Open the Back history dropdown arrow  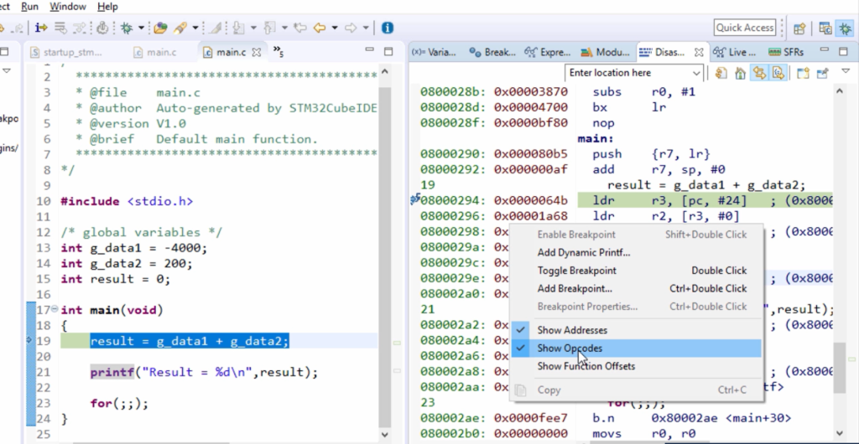334,28
